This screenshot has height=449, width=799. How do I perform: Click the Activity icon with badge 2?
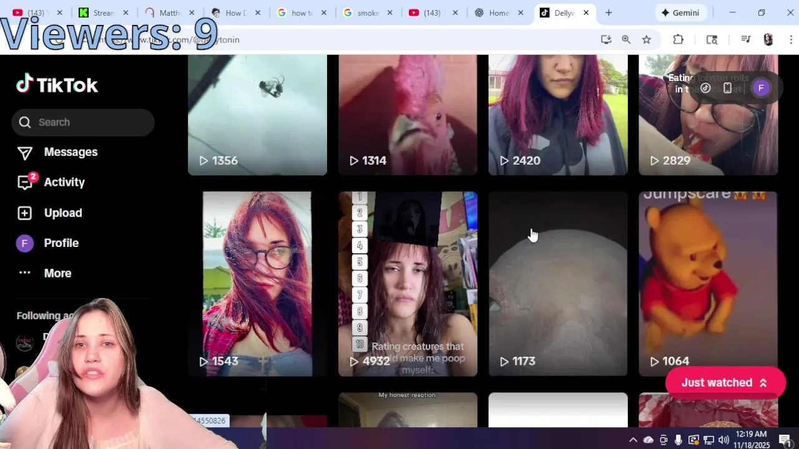[26, 182]
